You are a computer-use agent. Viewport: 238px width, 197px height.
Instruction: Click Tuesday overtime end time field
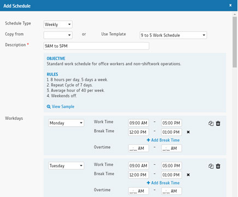pyautogui.click(x=171, y=191)
